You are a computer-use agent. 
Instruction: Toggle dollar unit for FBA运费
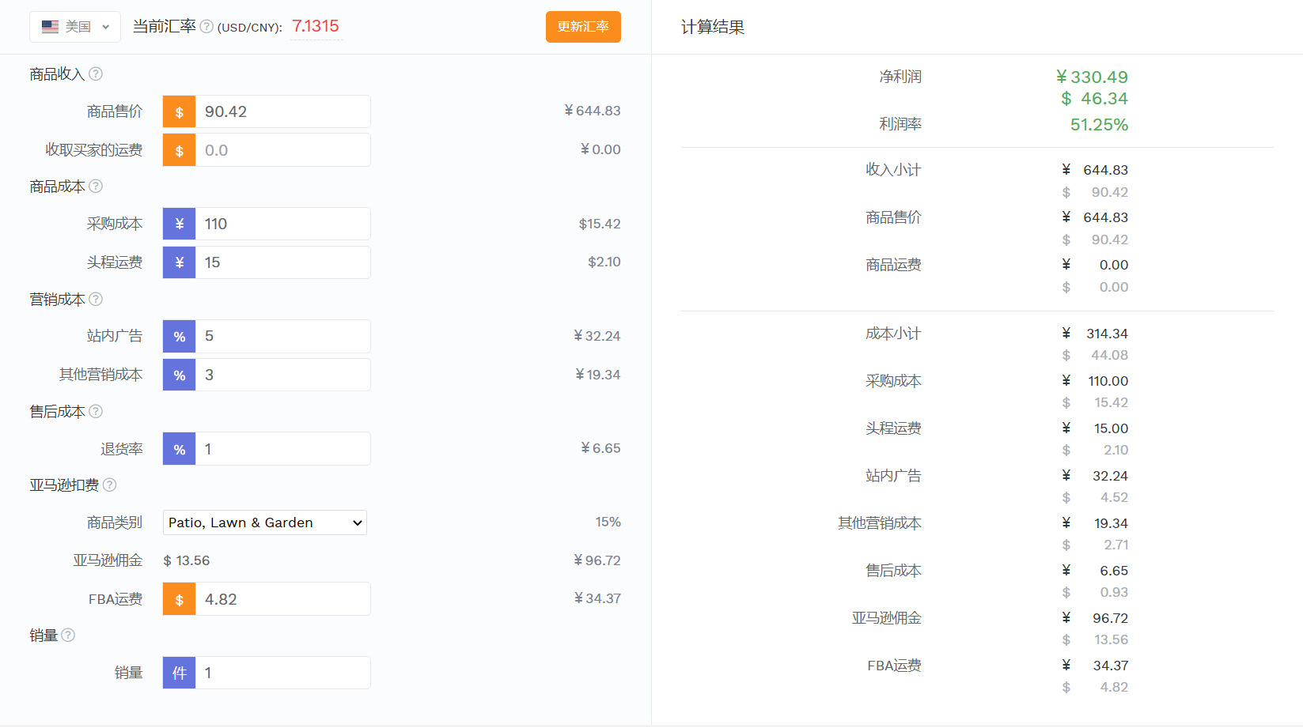coord(180,599)
